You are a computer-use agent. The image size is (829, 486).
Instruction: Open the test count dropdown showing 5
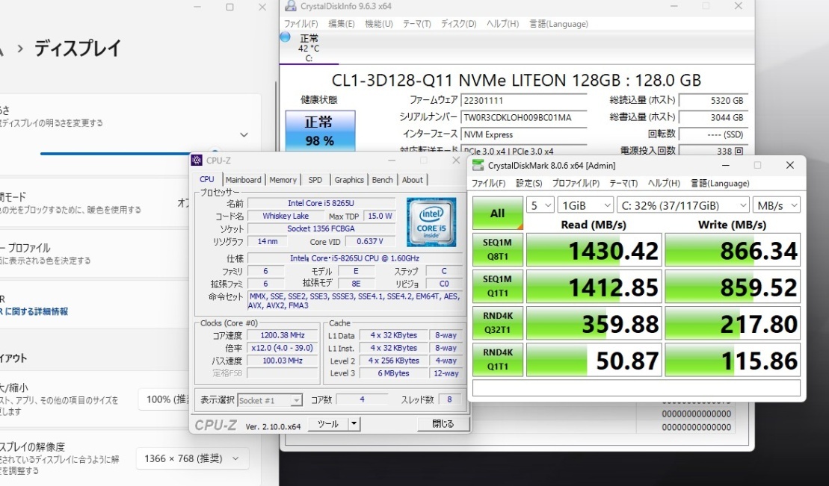(540, 205)
